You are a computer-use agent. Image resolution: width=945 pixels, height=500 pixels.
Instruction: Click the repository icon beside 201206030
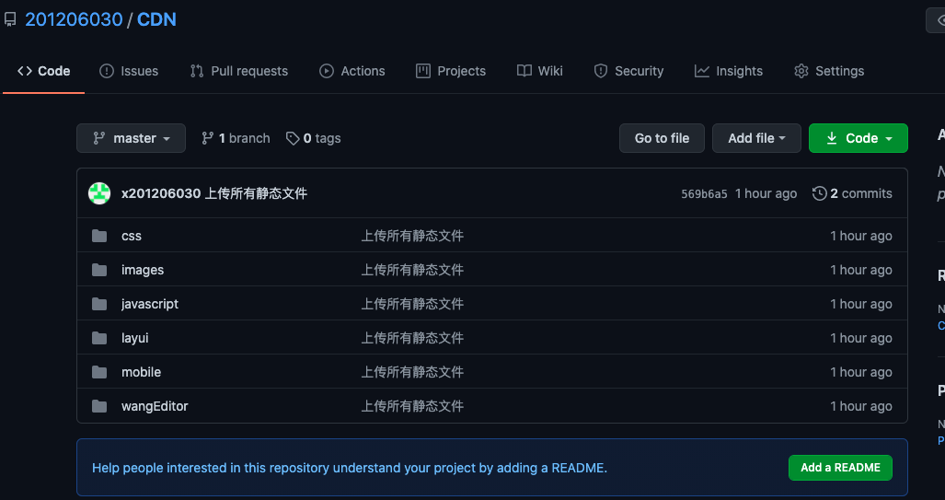click(10, 20)
